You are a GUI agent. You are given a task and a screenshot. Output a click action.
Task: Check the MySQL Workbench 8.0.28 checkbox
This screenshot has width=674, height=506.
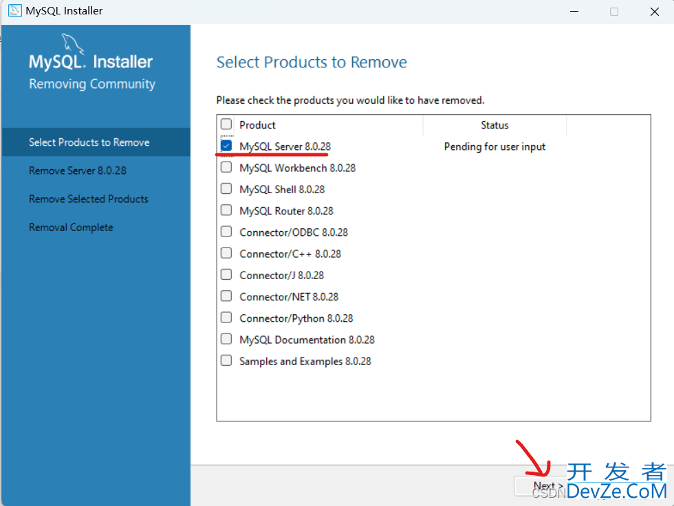tap(226, 167)
